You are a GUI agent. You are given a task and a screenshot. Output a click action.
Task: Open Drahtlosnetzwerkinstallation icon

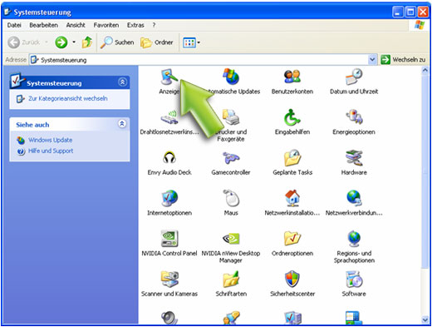169,117
